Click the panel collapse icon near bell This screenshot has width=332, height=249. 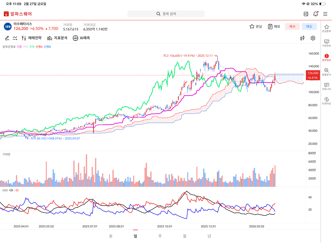tap(306, 14)
